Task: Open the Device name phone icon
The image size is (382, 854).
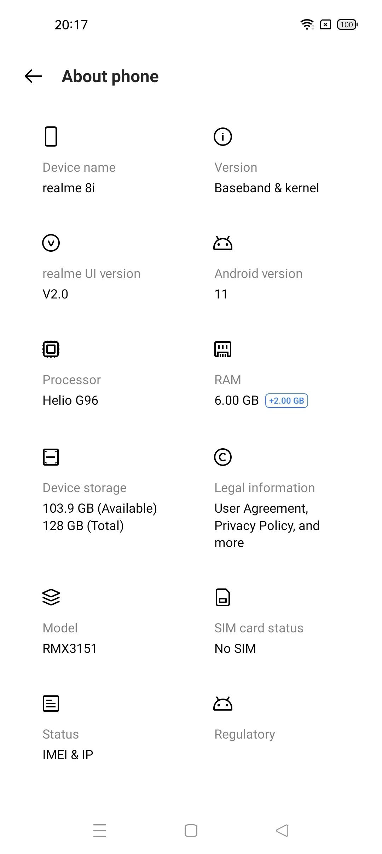Action: (x=51, y=136)
